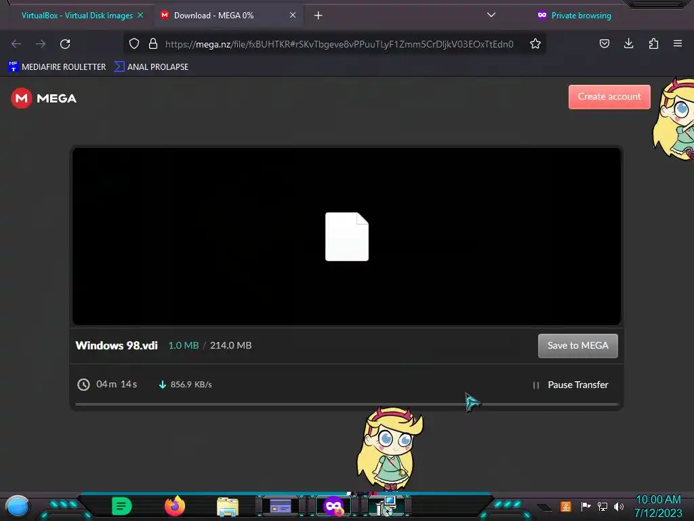Image resolution: width=694 pixels, height=521 pixels.
Task: Open the Firefox application menu
Action: 678,43
